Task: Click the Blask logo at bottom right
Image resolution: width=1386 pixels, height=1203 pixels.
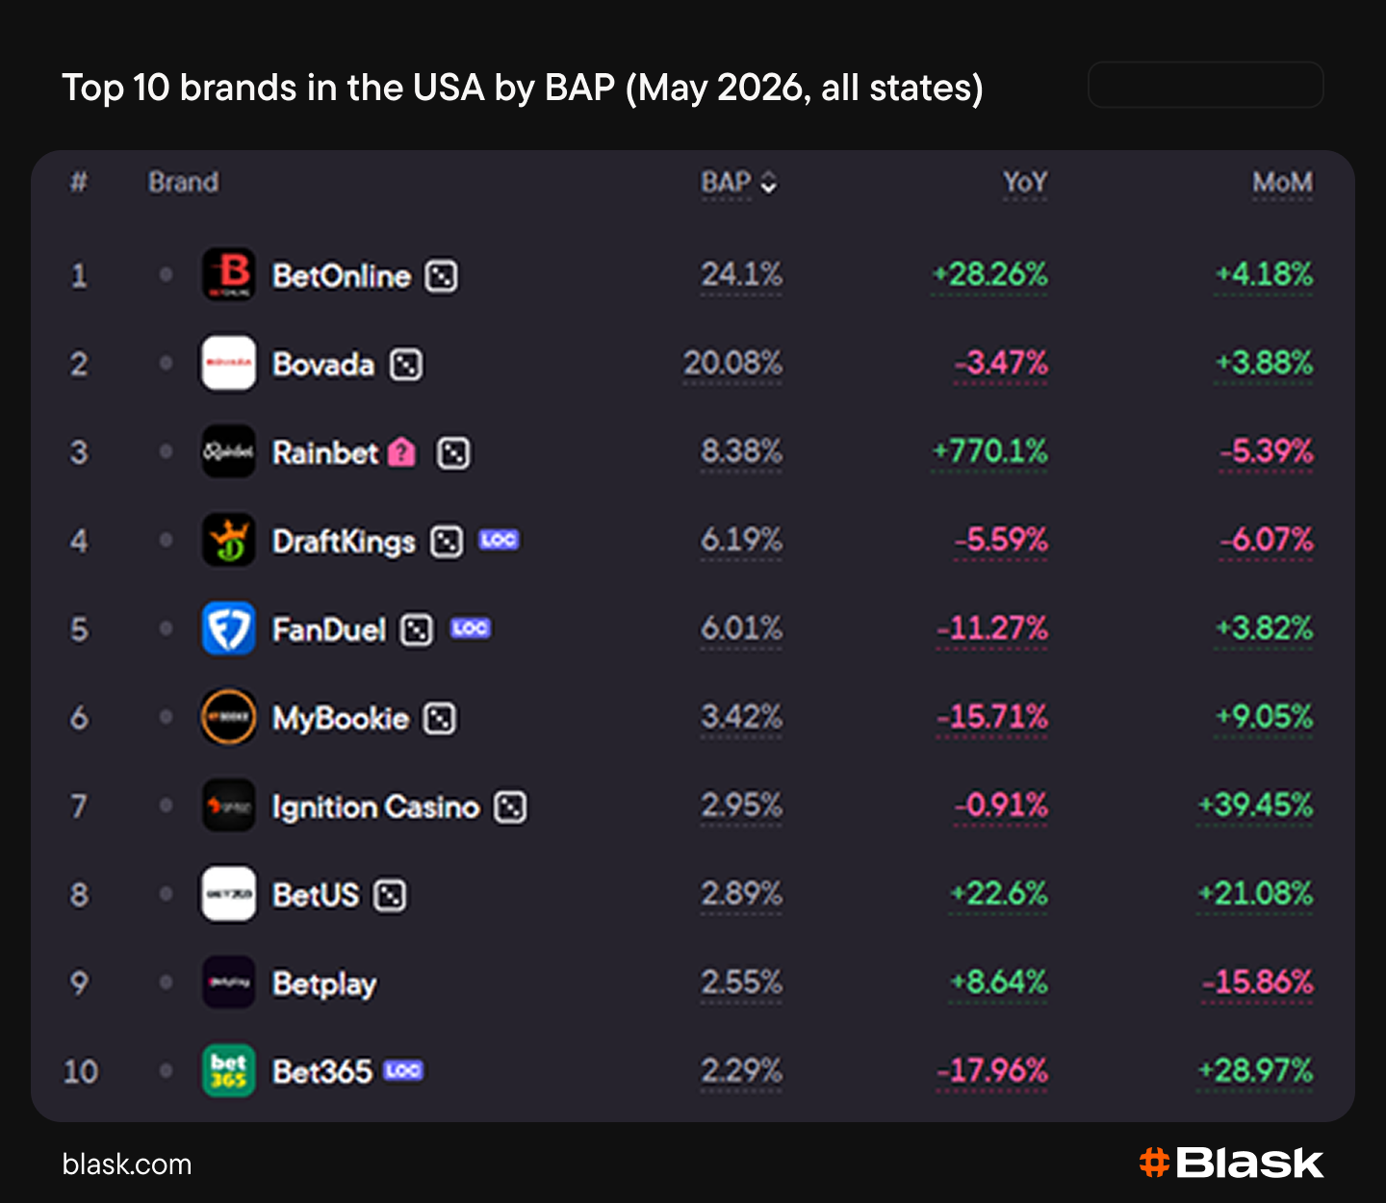Action: 1231,1163
